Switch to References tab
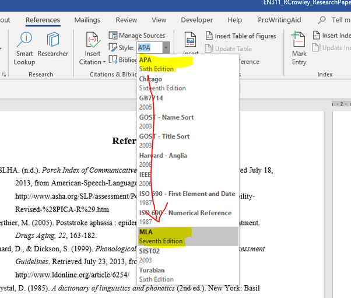 [x=43, y=20]
